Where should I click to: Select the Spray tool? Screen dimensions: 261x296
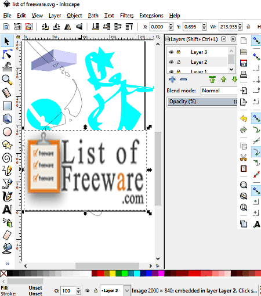click(7, 222)
